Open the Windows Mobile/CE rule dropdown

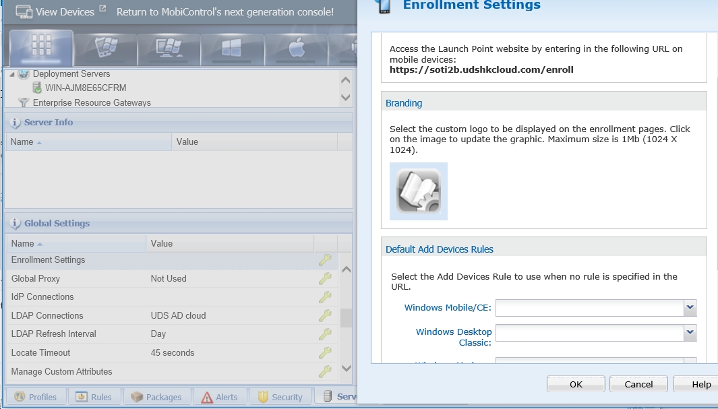point(689,308)
